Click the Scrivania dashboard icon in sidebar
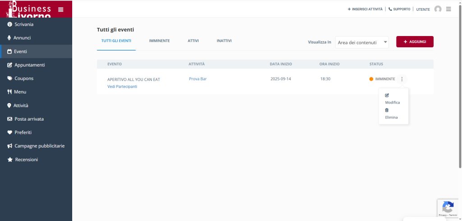This screenshot has width=462, height=221. coord(9,24)
